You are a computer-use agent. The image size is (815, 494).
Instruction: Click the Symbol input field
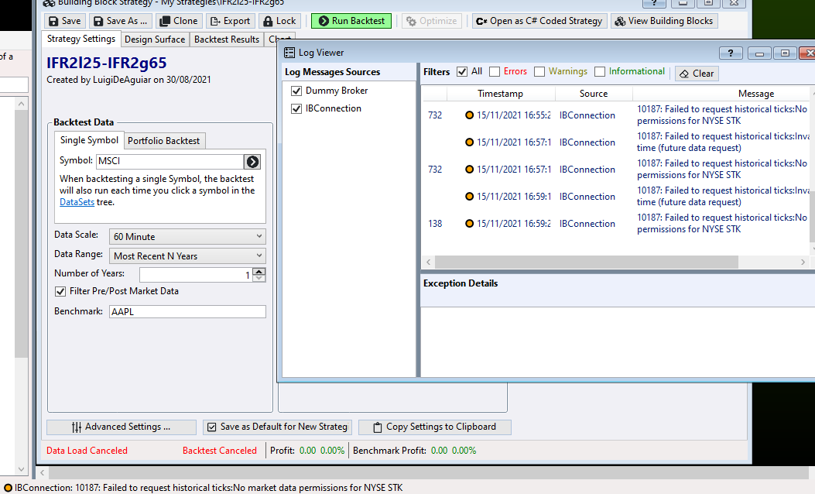tap(170, 161)
